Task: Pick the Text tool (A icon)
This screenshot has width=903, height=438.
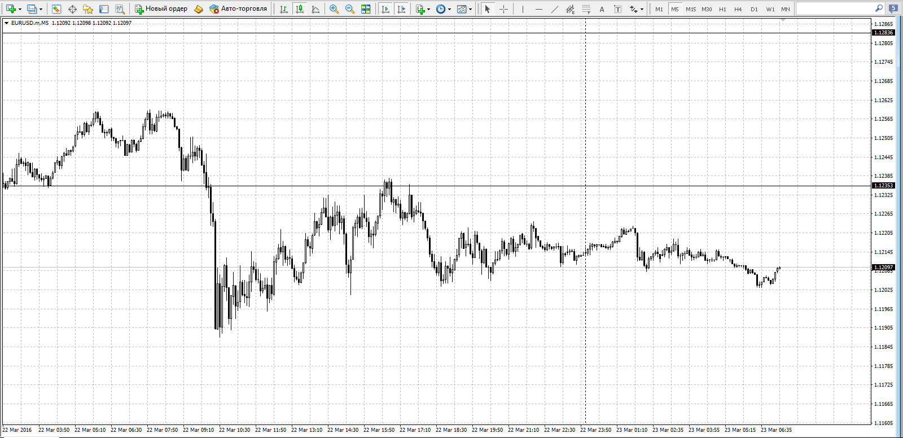Action: (x=602, y=9)
